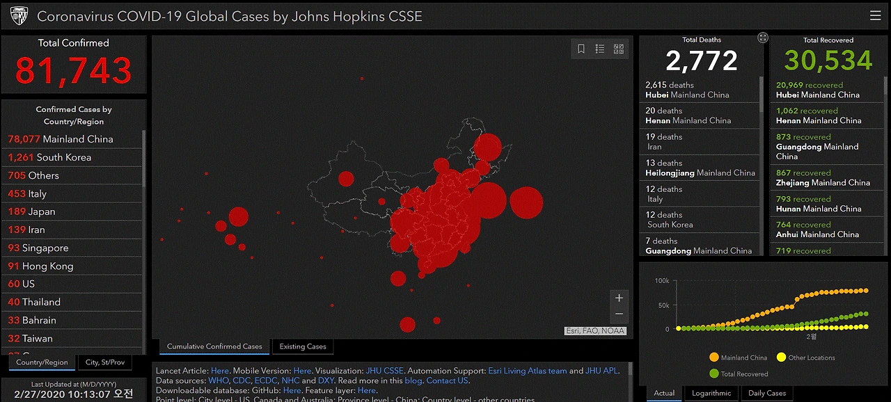Select Hong Kong in confirmed cases list

[72, 266]
